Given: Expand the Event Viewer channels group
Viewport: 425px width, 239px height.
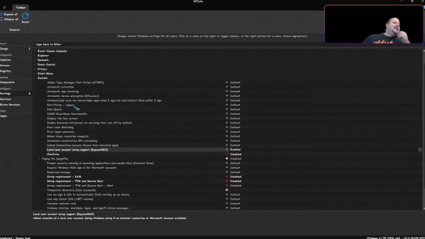Looking at the screenshot, I should [35, 51].
